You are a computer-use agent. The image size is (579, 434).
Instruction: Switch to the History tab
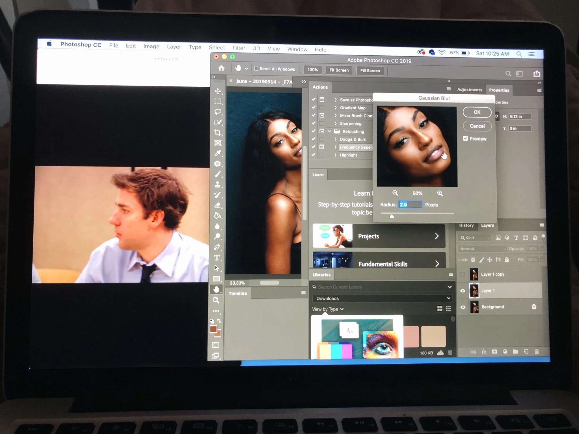point(466,225)
